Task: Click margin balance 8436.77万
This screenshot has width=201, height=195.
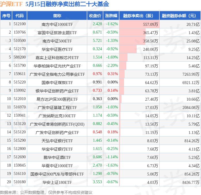Action: pyautogui.click(x=191, y=182)
